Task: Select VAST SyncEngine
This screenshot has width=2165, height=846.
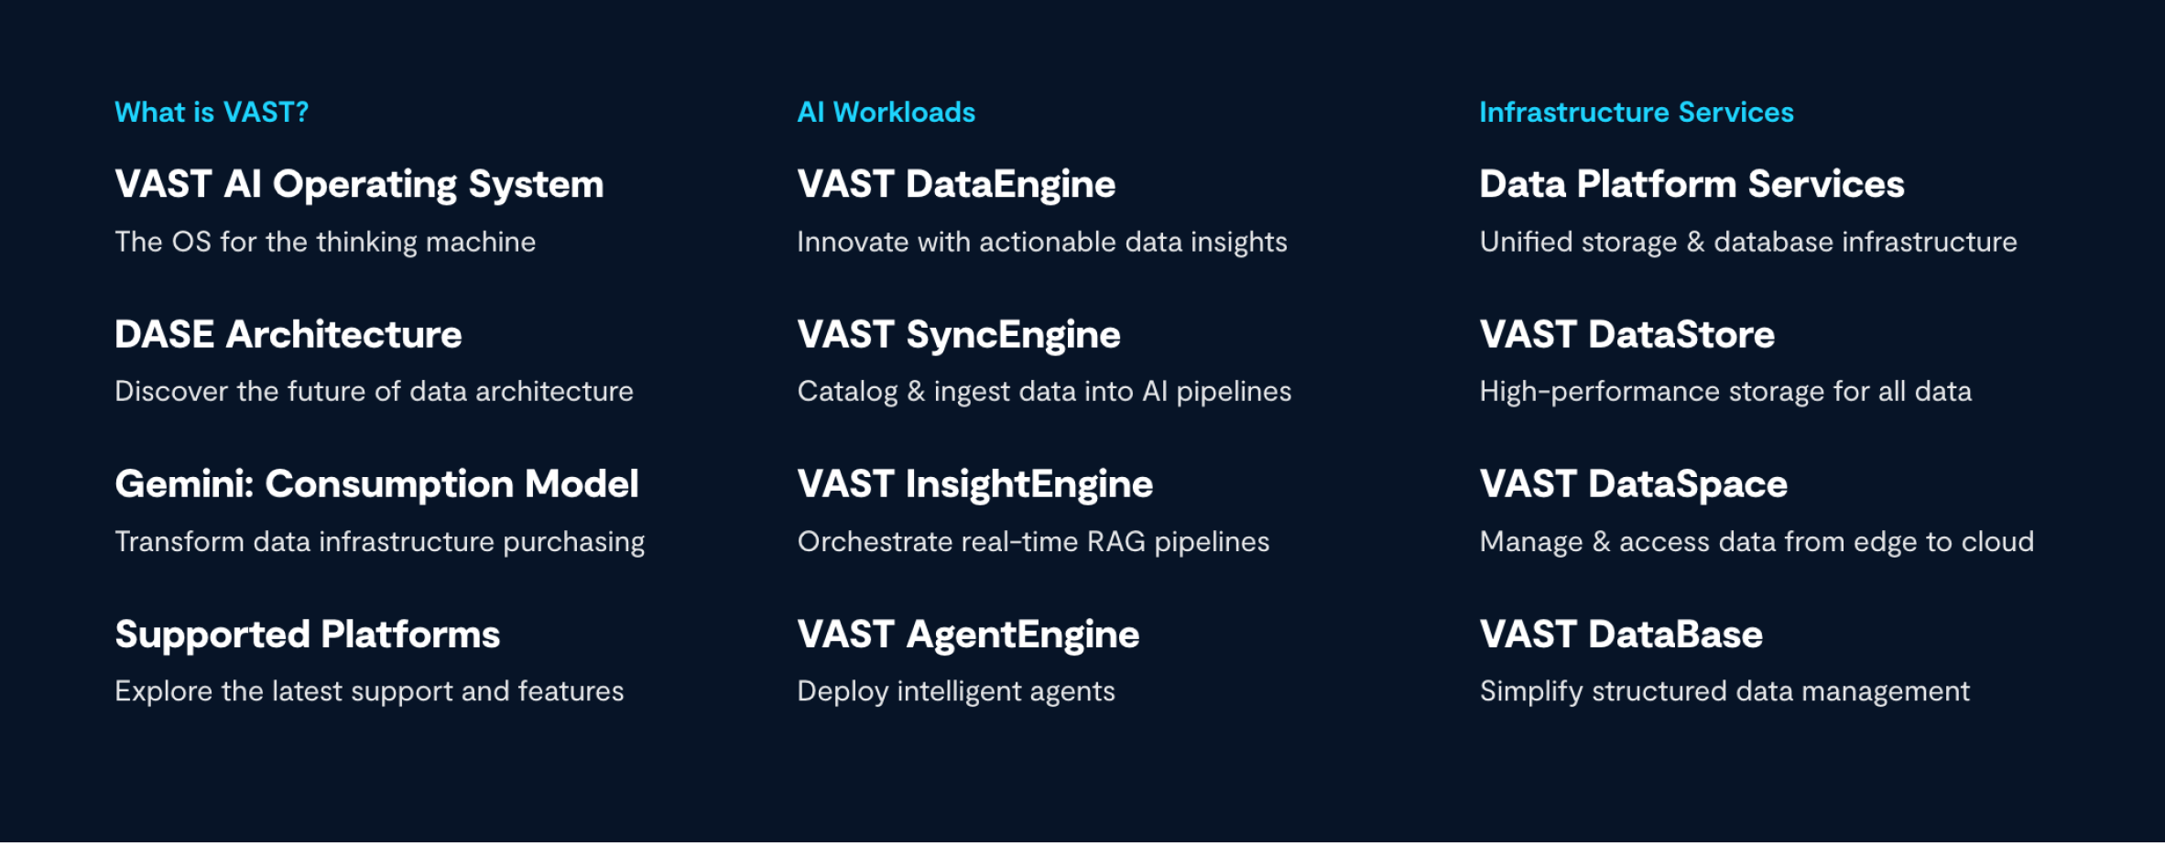Action: pos(959,336)
